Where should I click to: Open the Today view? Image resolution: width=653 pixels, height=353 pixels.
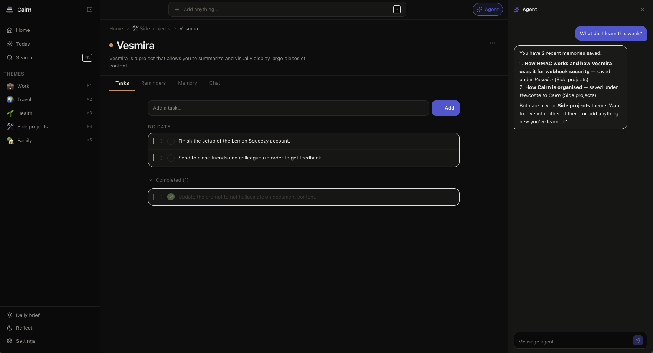point(50,44)
